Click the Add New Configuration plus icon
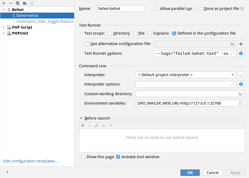This screenshot has height=178, width=249. 4,3
